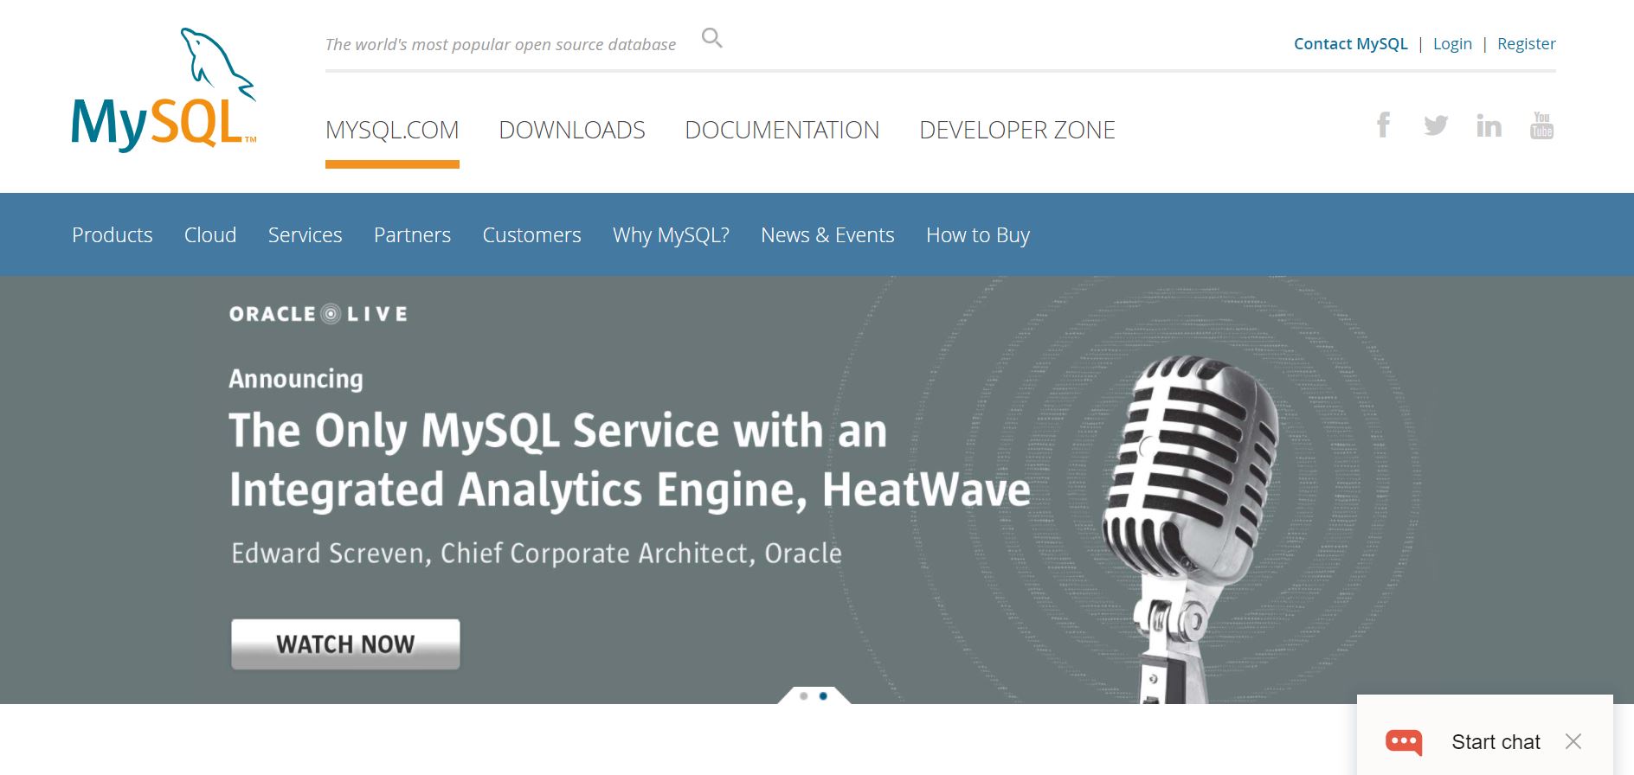The width and height of the screenshot is (1634, 775).
Task: Click the Oracle Live logo
Action: [318, 314]
